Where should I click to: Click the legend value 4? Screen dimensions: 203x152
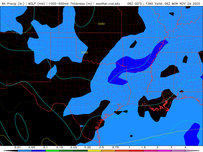click(185, 147)
